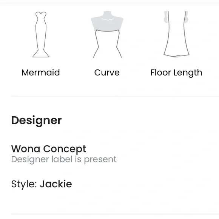Screen dimensions: 219x219
Task: Click the sweetheart top of Mermaid silhouette
Action: pyautogui.click(x=41, y=15)
